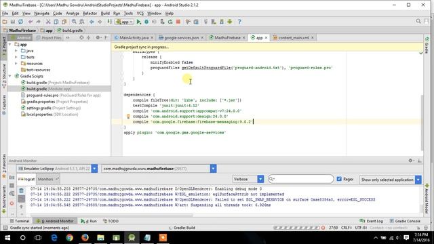Cancel the Gradle build progress
Screen dimensions: 434x244
[323, 228]
